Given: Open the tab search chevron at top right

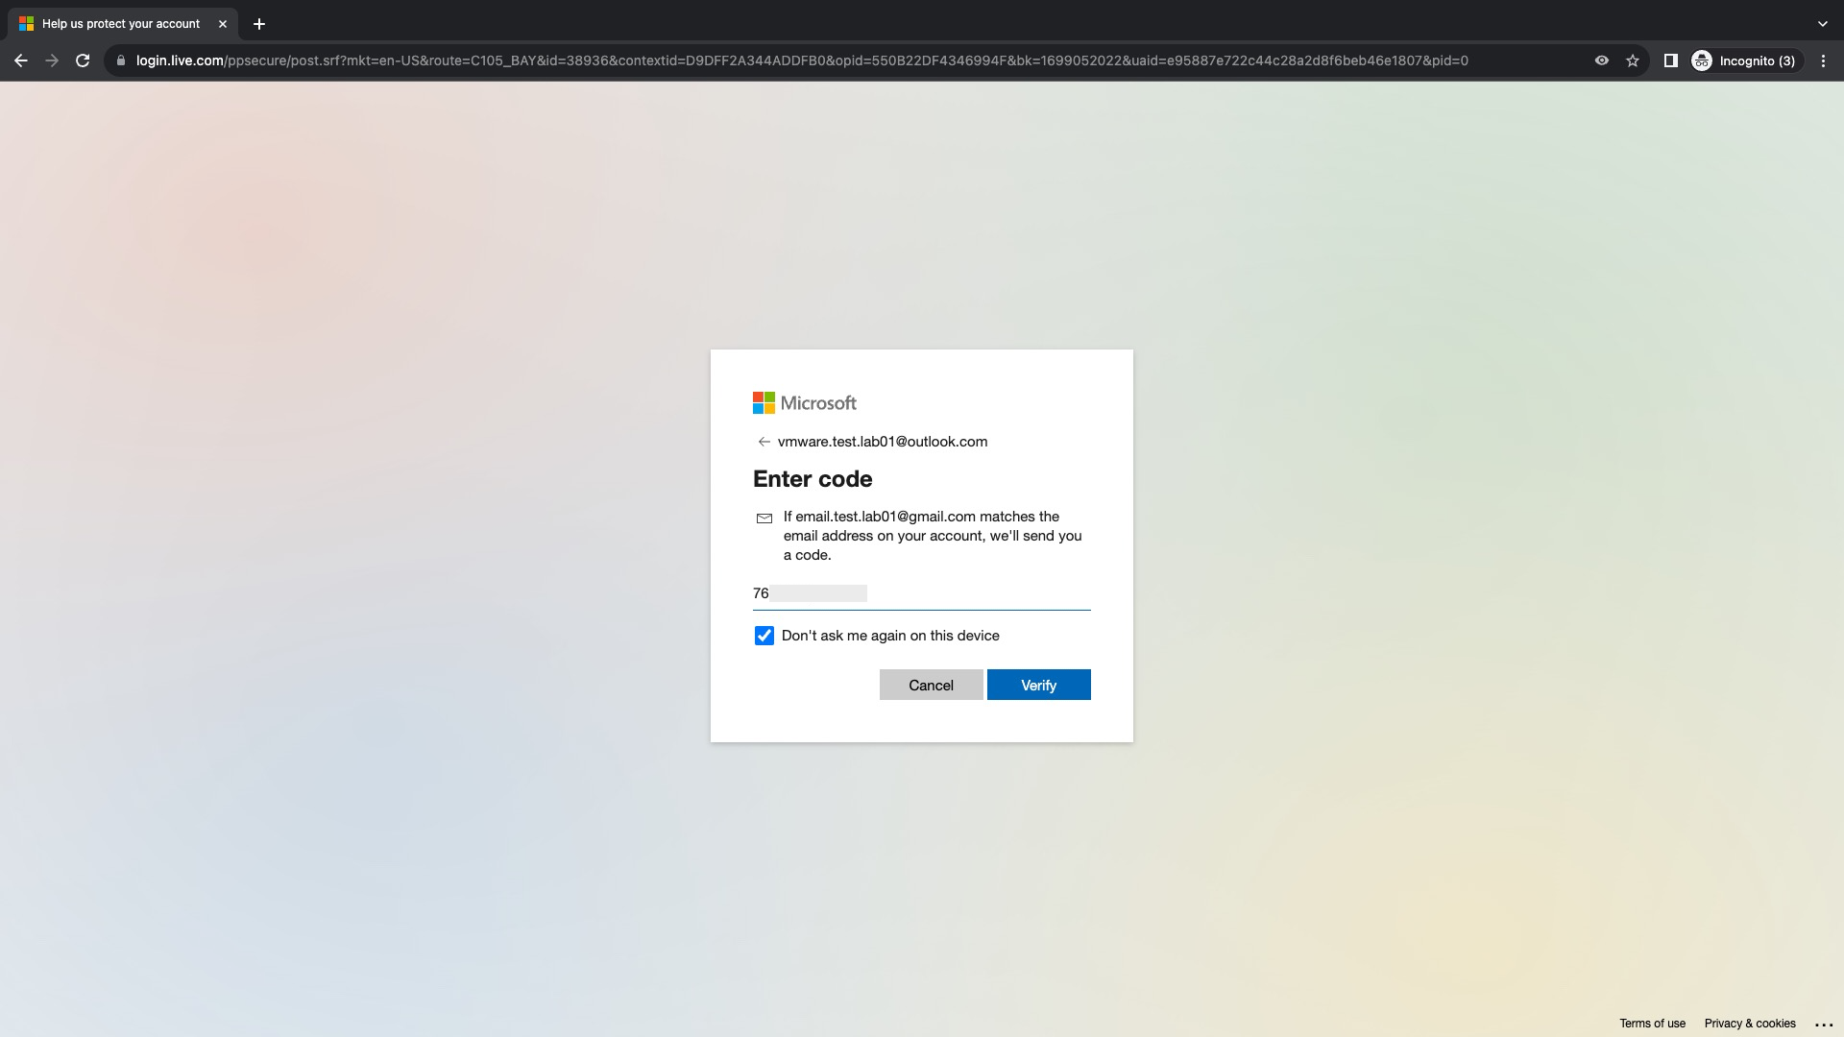Looking at the screenshot, I should (x=1823, y=24).
